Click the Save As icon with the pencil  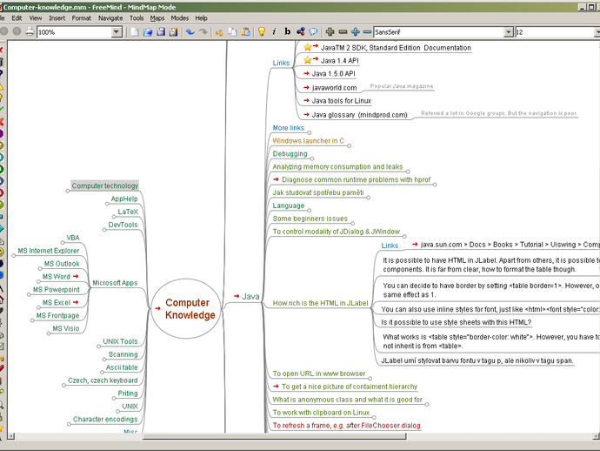pos(174,32)
